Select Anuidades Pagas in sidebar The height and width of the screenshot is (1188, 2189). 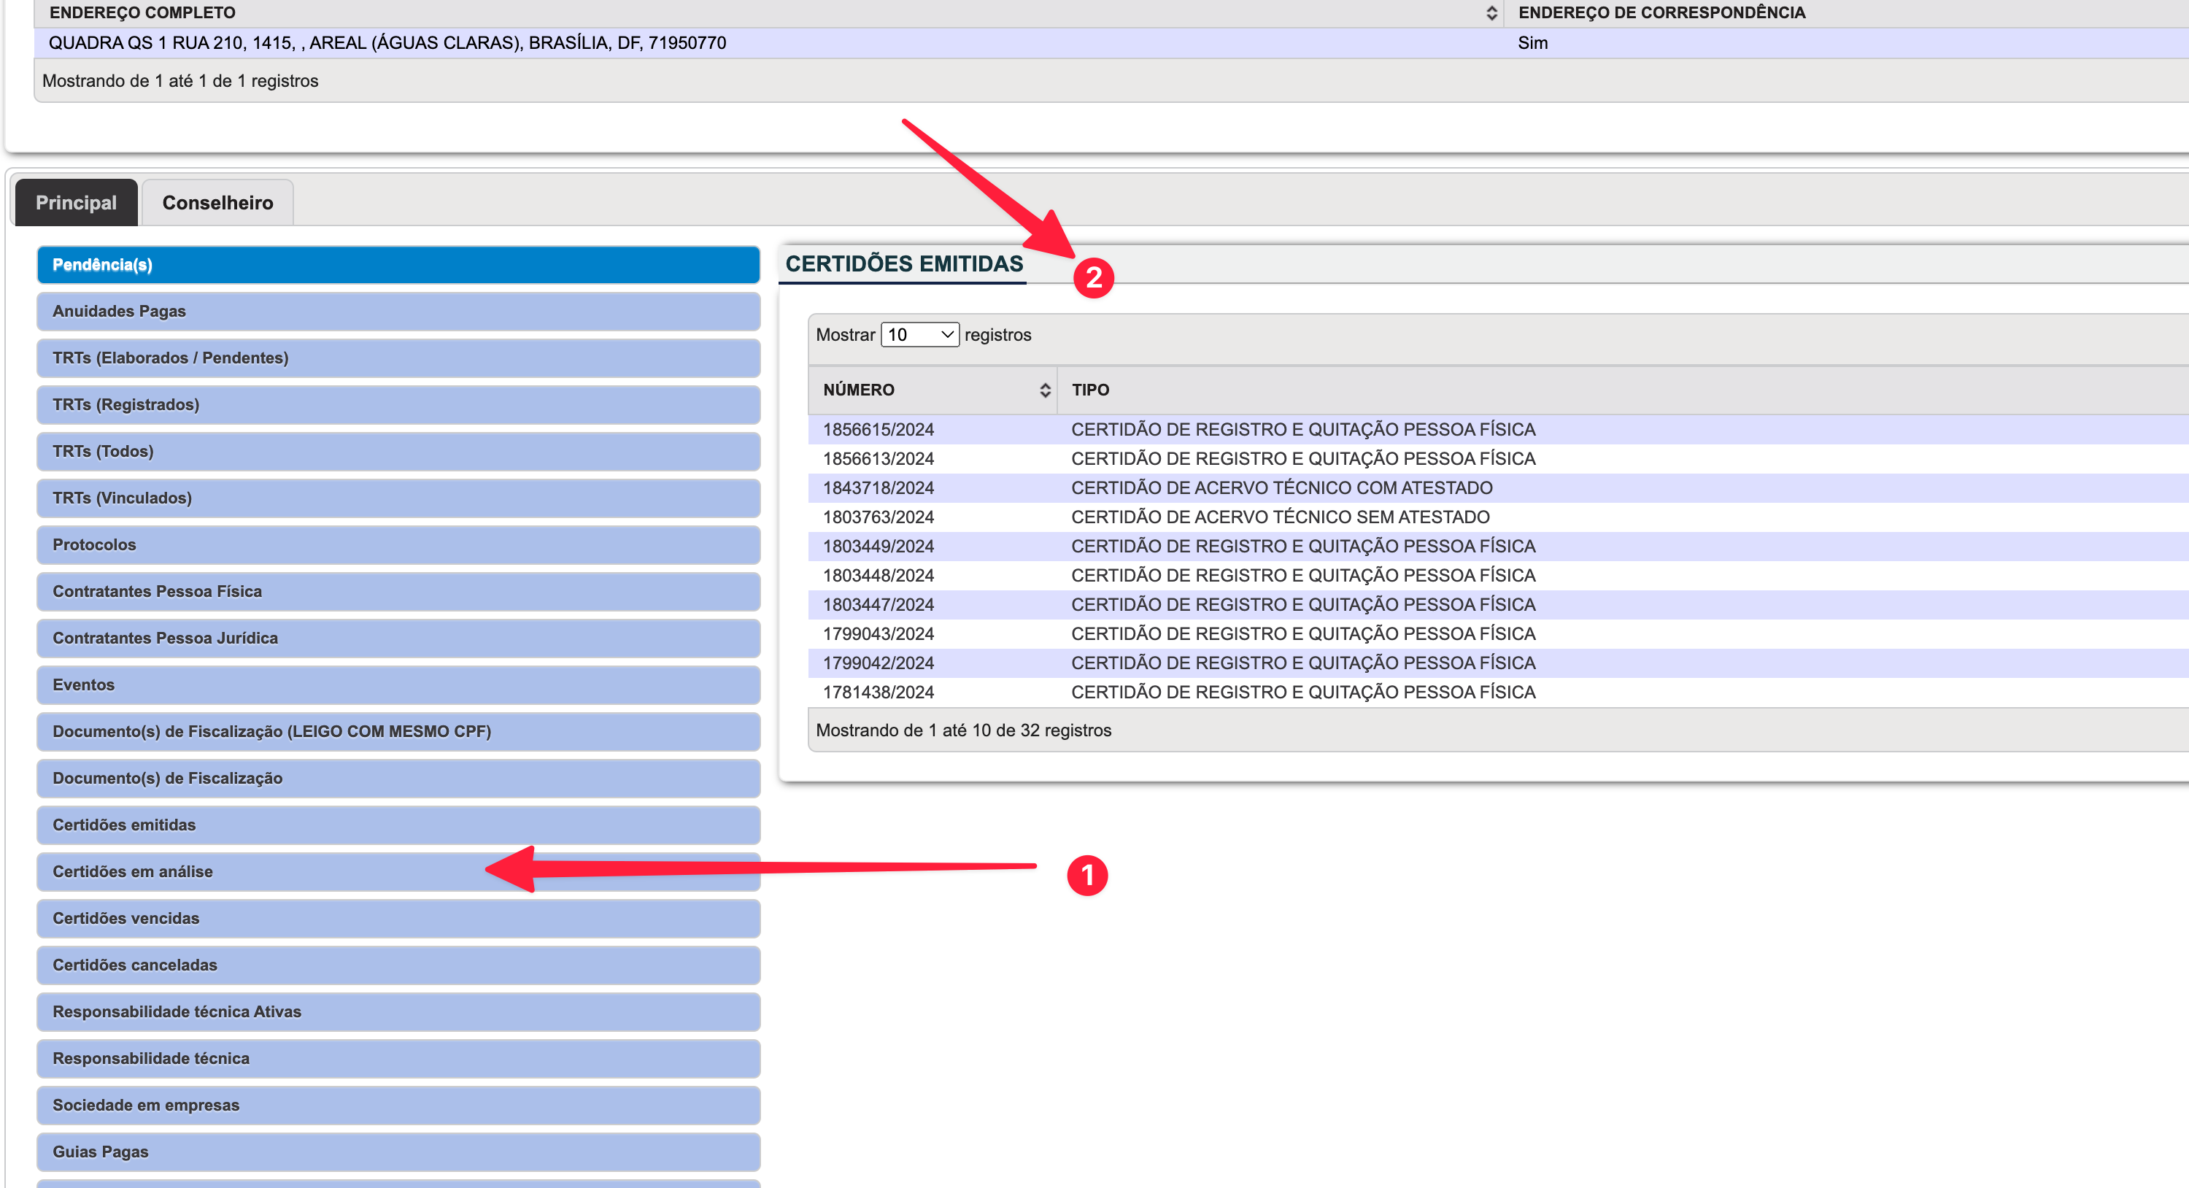point(398,311)
